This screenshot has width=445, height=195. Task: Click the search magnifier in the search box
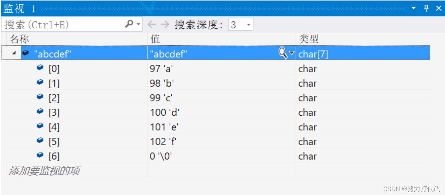(x=129, y=24)
